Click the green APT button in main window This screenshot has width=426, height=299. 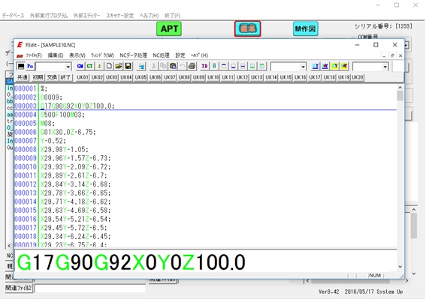169,28
